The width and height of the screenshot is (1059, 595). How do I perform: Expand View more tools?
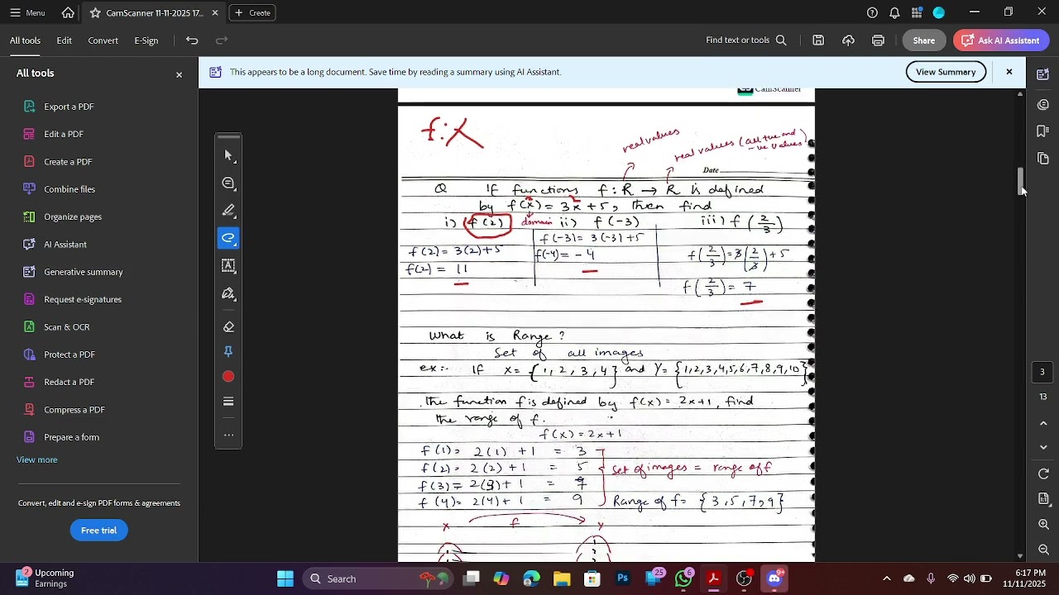click(x=37, y=459)
